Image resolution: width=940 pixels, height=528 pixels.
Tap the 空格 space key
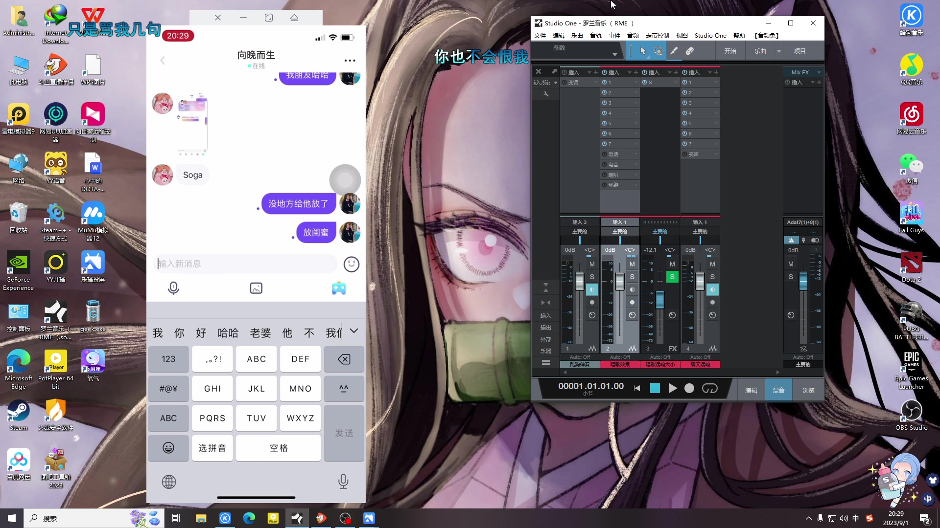(x=279, y=448)
